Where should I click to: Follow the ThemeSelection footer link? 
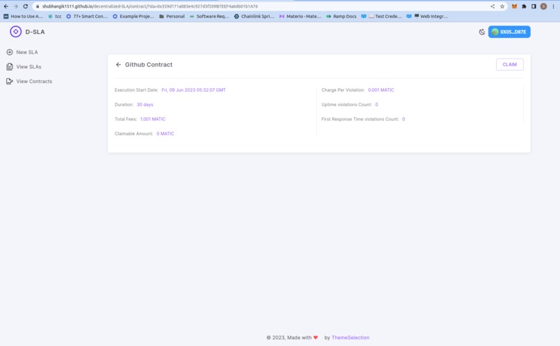click(350, 338)
